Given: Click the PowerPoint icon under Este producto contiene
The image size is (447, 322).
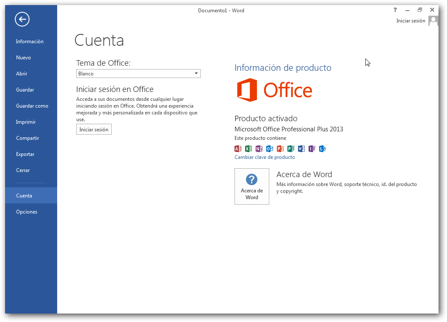Looking at the screenshot, I should click(x=280, y=149).
